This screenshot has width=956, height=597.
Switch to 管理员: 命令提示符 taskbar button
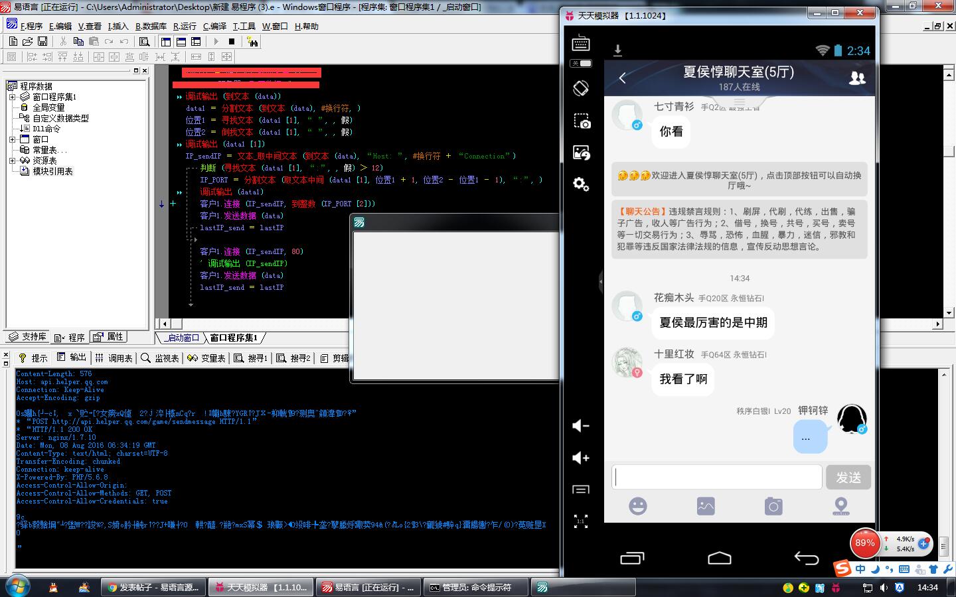coord(477,587)
